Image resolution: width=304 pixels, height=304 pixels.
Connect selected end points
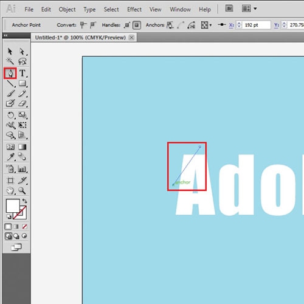pos(181,25)
